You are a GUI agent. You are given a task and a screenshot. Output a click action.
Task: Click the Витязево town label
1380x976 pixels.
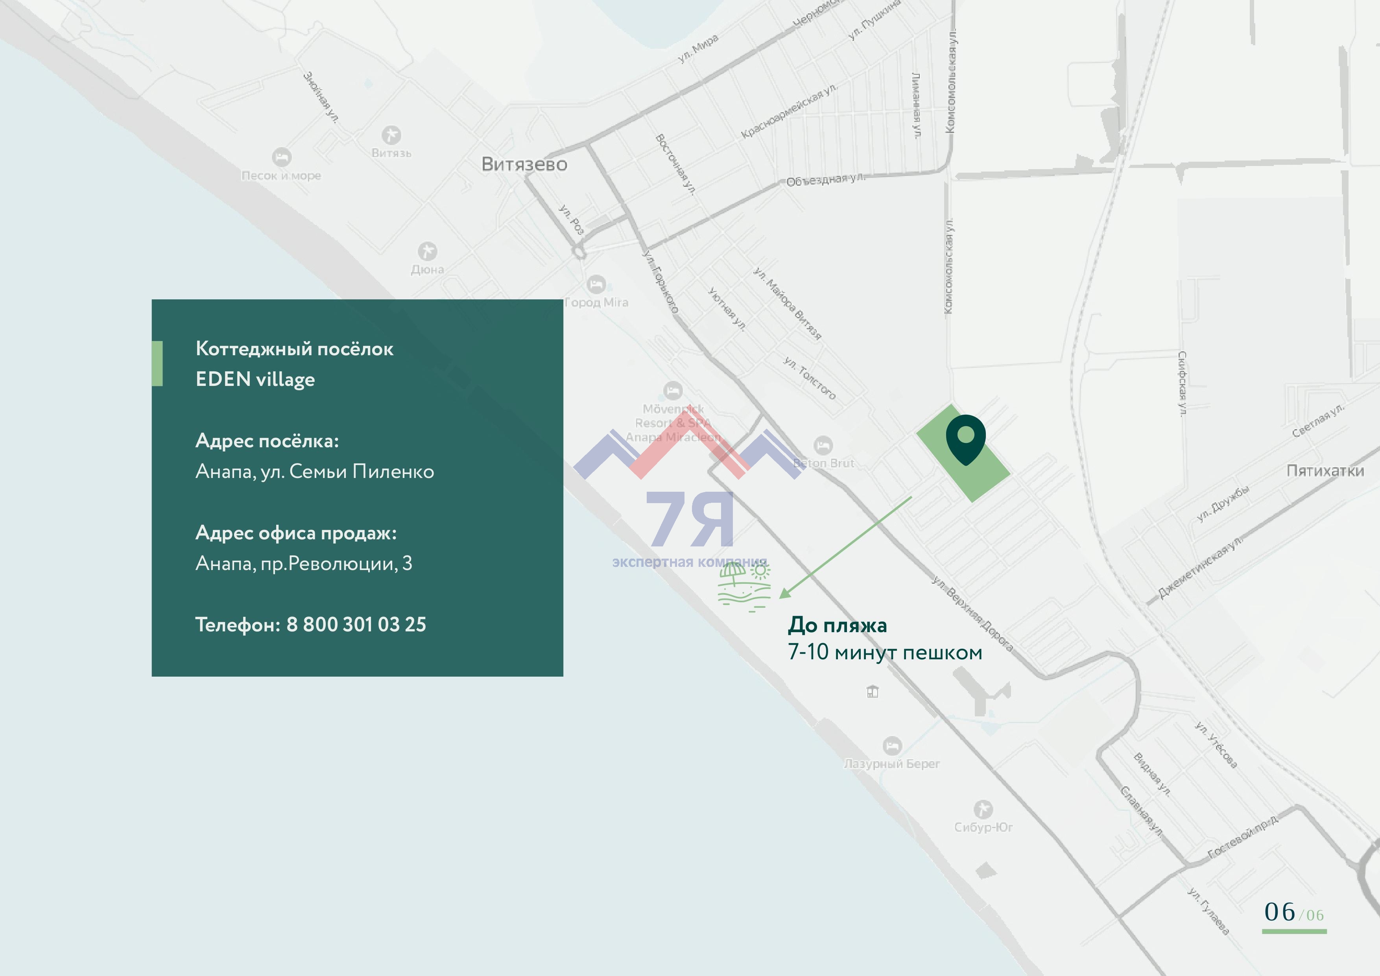pyautogui.click(x=524, y=164)
